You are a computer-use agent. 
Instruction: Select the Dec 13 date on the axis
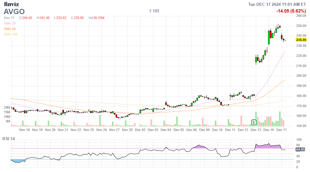coord(256,130)
